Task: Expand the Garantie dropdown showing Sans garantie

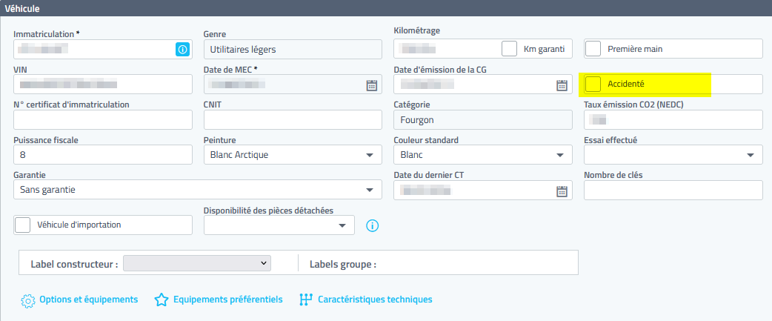Action: [x=198, y=190]
